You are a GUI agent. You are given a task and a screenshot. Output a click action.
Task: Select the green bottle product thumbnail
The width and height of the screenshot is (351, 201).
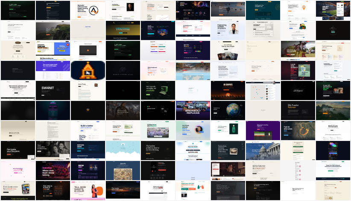pyautogui.click(x=228, y=131)
